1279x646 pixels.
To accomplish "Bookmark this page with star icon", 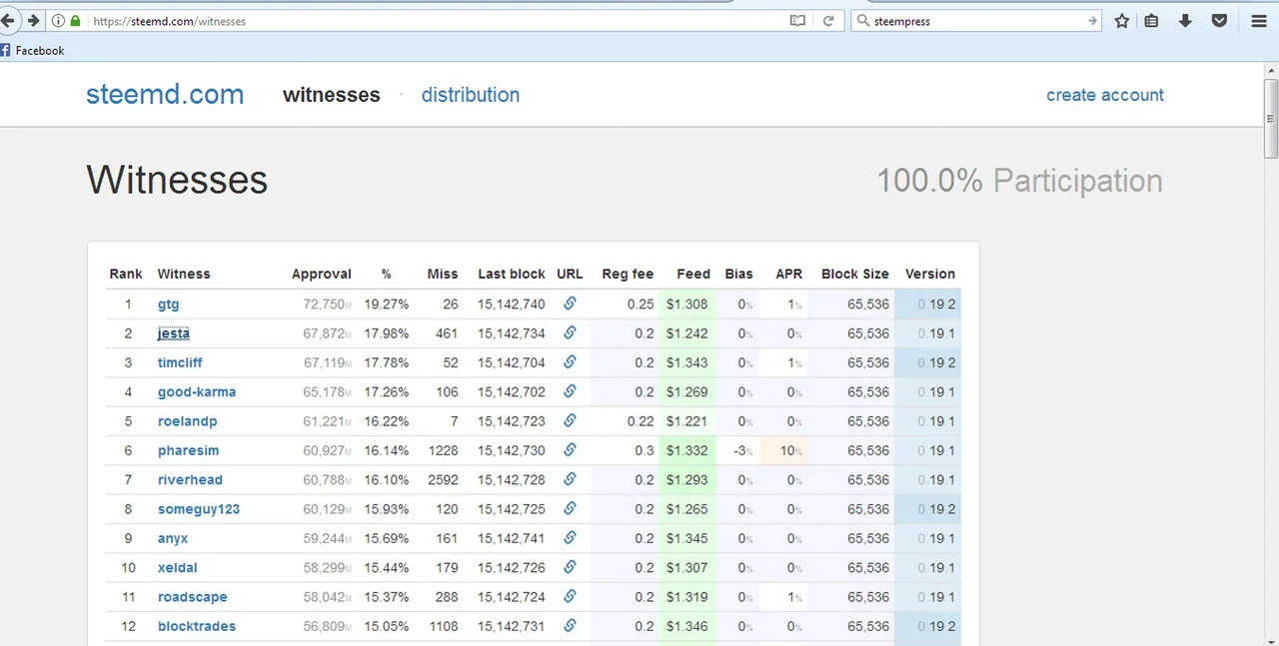I will [x=1122, y=21].
